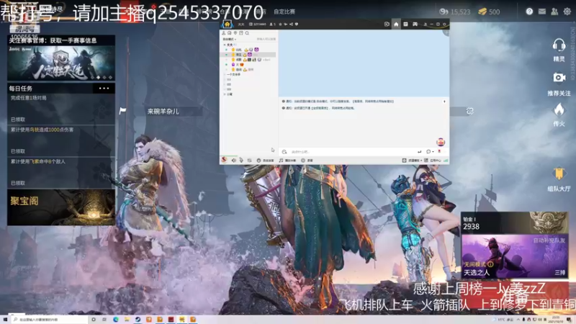Expand the 小屋 channel node
Screen dimensions: 576x324
[x=225, y=94]
